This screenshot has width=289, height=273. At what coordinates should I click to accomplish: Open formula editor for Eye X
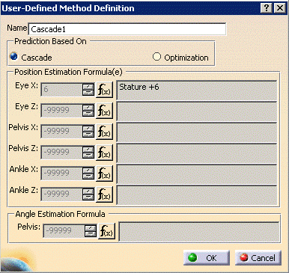point(104,90)
